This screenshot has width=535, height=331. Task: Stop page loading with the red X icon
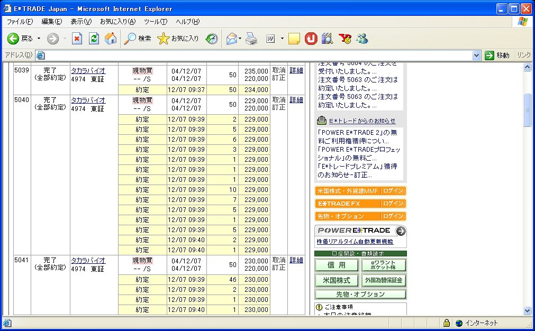tap(77, 39)
